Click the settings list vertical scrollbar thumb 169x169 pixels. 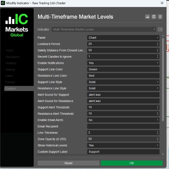tap(163, 79)
